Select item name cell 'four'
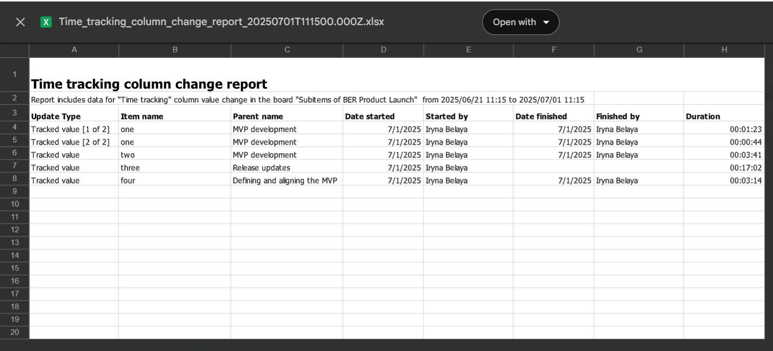The height and width of the screenshot is (351, 773). tap(175, 180)
